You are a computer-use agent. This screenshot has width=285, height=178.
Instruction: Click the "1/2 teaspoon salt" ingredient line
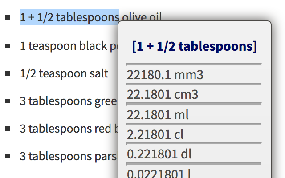point(64,73)
